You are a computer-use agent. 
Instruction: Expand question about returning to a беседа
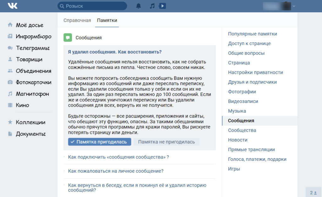[137, 188]
